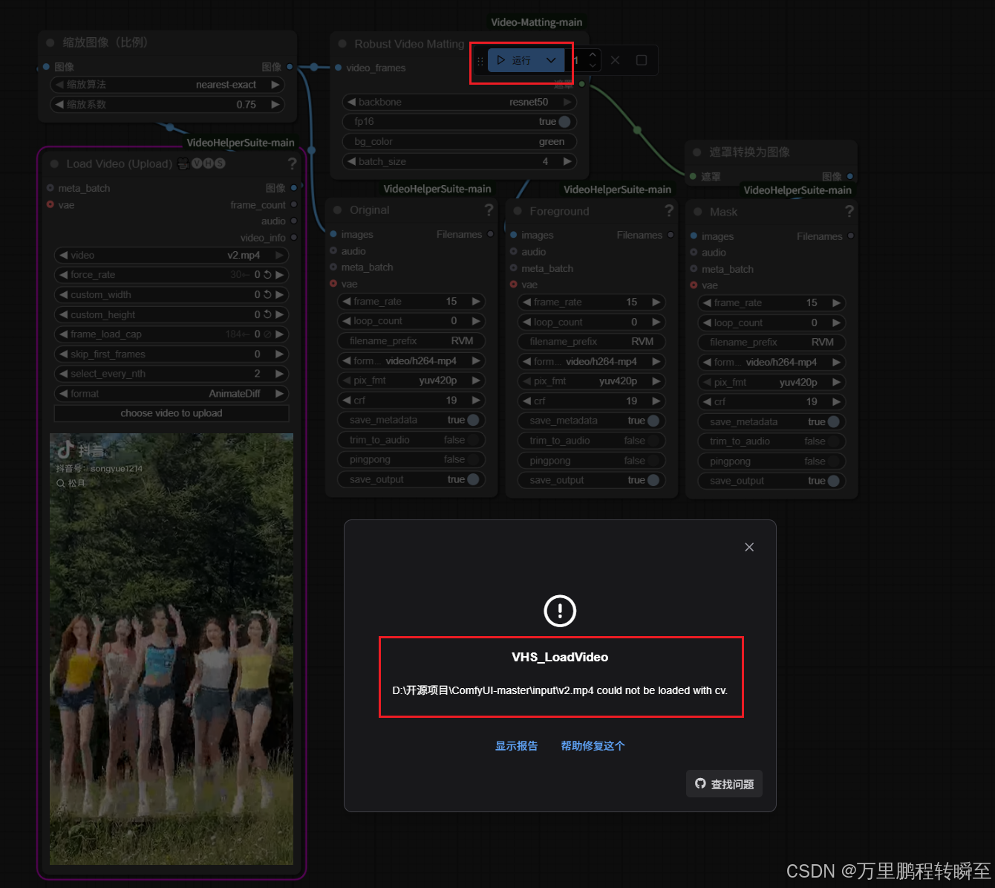Click the 运行 (Run) button
The image size is (995, 888).
(515, 60)
